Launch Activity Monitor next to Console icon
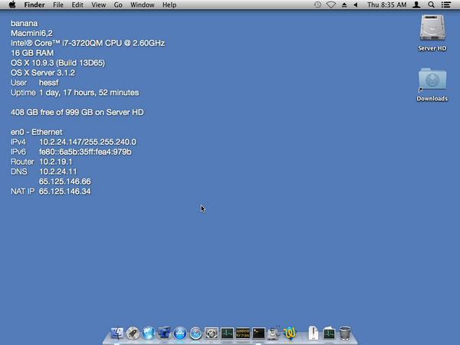The width and height of the screenshot is (460, 345). [x=227, y=333]
